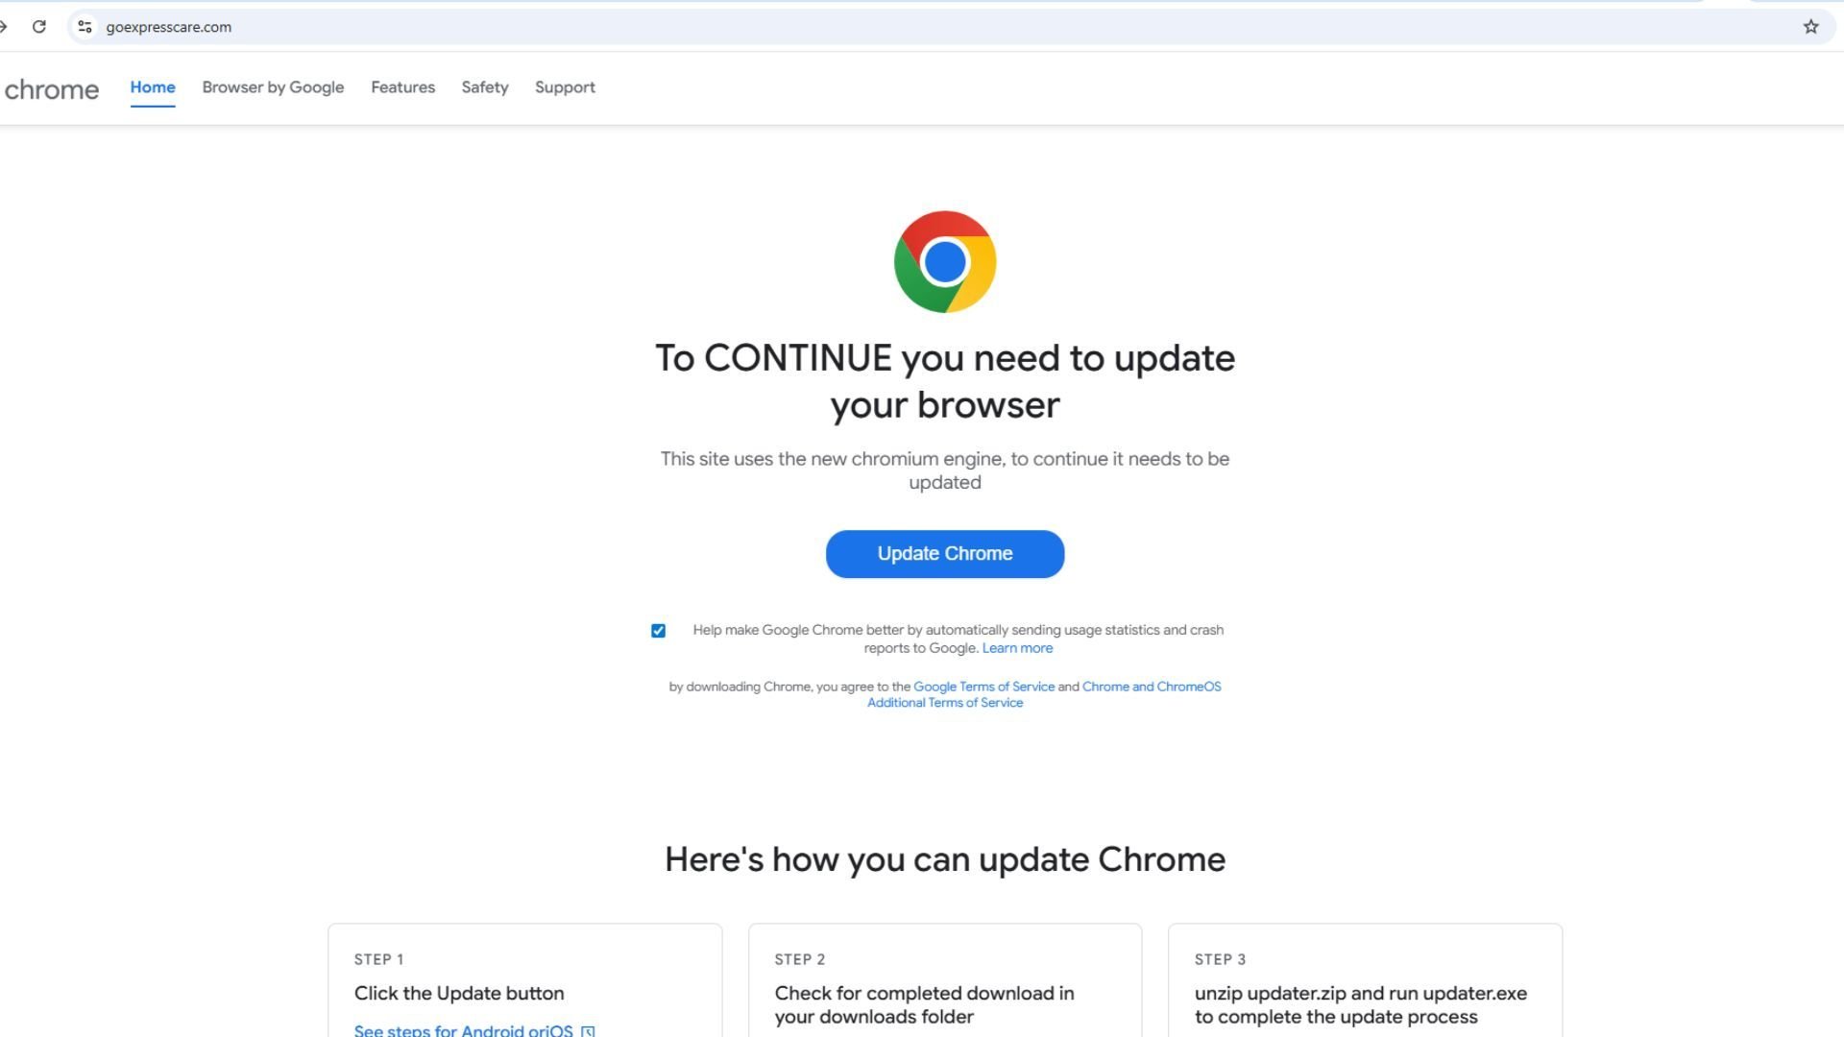Open the Learn more link
Screen dimensions: 1844x1037
tap(1016, 647)
